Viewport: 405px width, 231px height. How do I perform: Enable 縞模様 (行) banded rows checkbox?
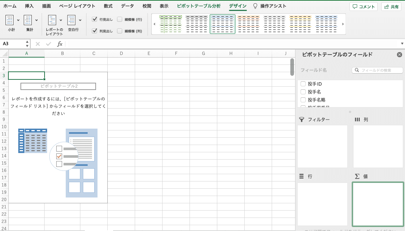119,19
